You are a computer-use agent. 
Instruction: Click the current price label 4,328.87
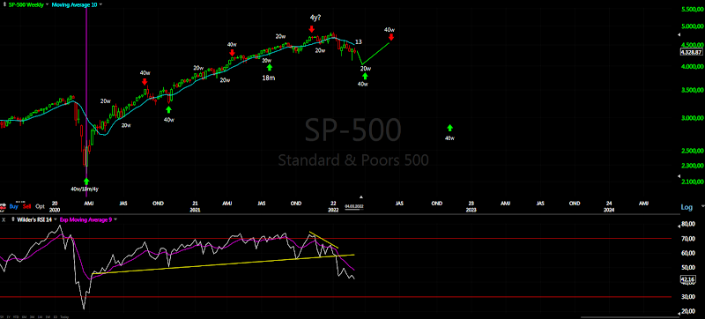pyautogui.click(x=692, y=52)
